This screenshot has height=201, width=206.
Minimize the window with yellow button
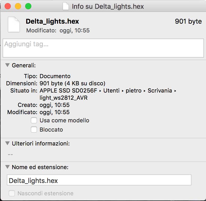[18, 6]
